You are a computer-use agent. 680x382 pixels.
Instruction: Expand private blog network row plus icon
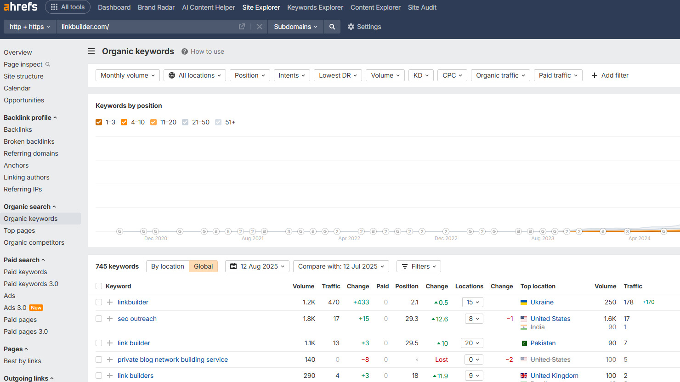point(110,360)
